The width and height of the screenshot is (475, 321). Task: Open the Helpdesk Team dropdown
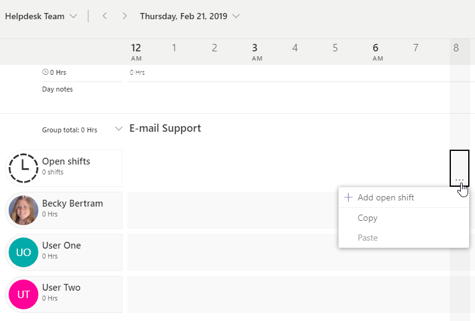tap(41, 16)
